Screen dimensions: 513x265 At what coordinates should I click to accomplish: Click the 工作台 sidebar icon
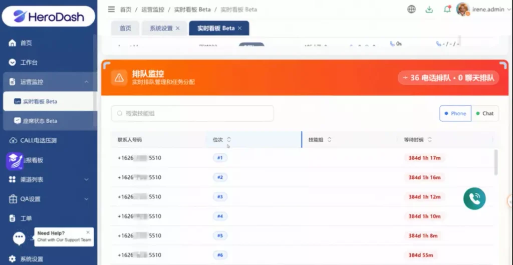point(12,62)
